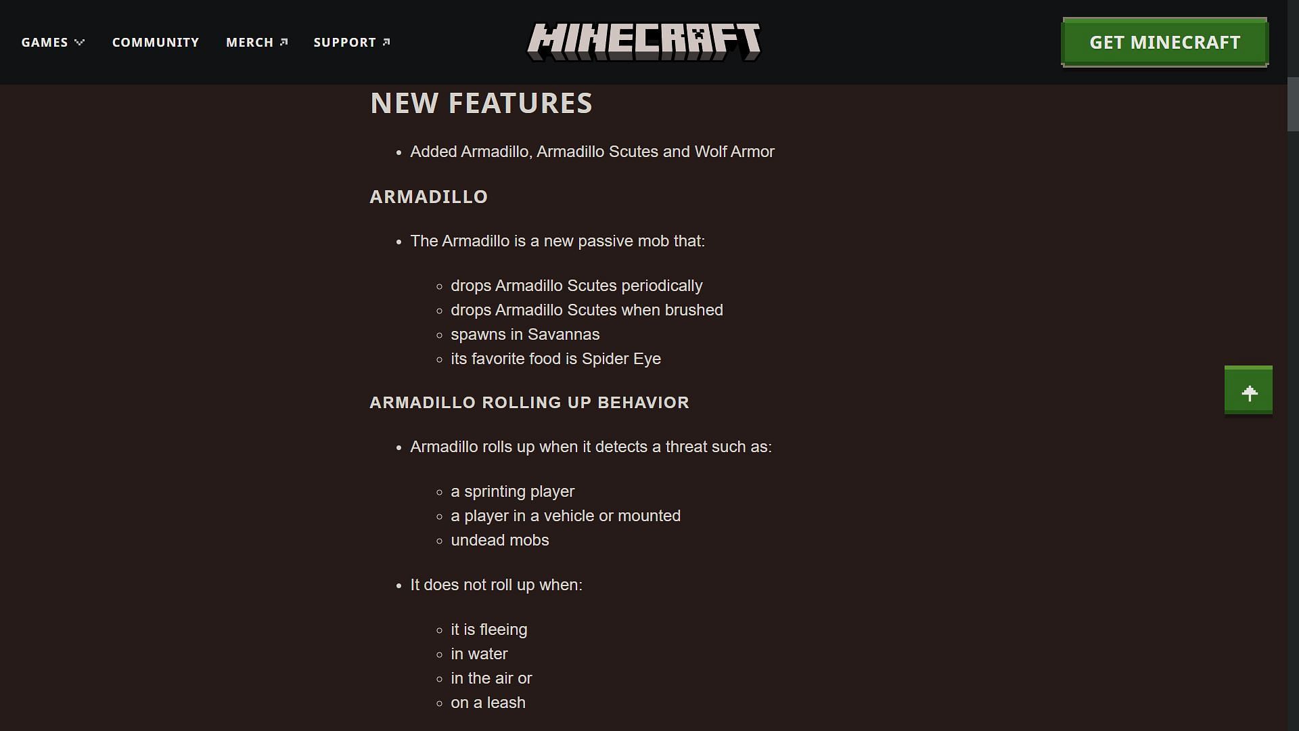Click the SUPPORT dropdown arrow

pyautogui.click(x=387, y=42)
